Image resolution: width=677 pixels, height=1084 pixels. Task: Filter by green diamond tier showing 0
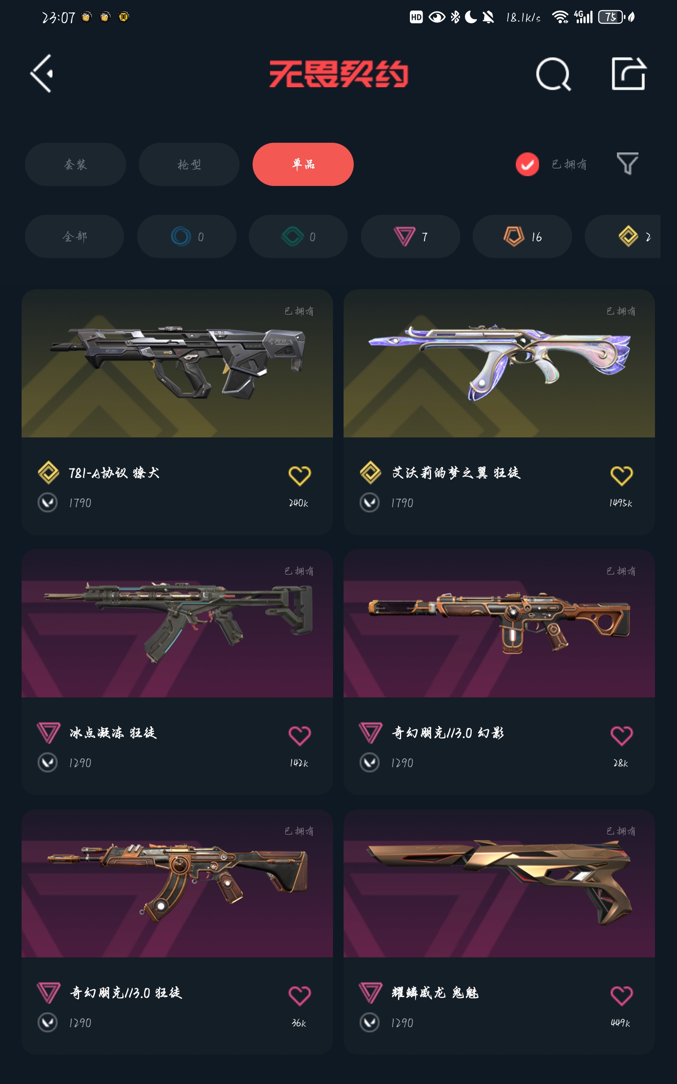298,236
